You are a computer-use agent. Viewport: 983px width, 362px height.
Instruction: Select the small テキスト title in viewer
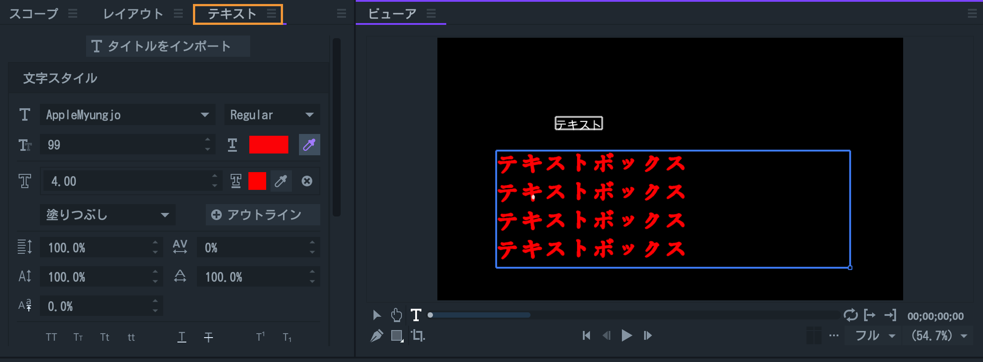pyautogui.click(x=579, y=123)
